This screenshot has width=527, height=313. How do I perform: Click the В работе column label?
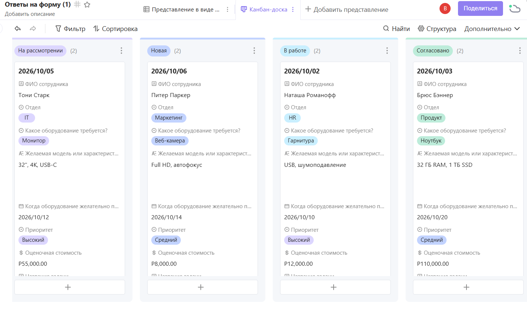tap(295, 51)
